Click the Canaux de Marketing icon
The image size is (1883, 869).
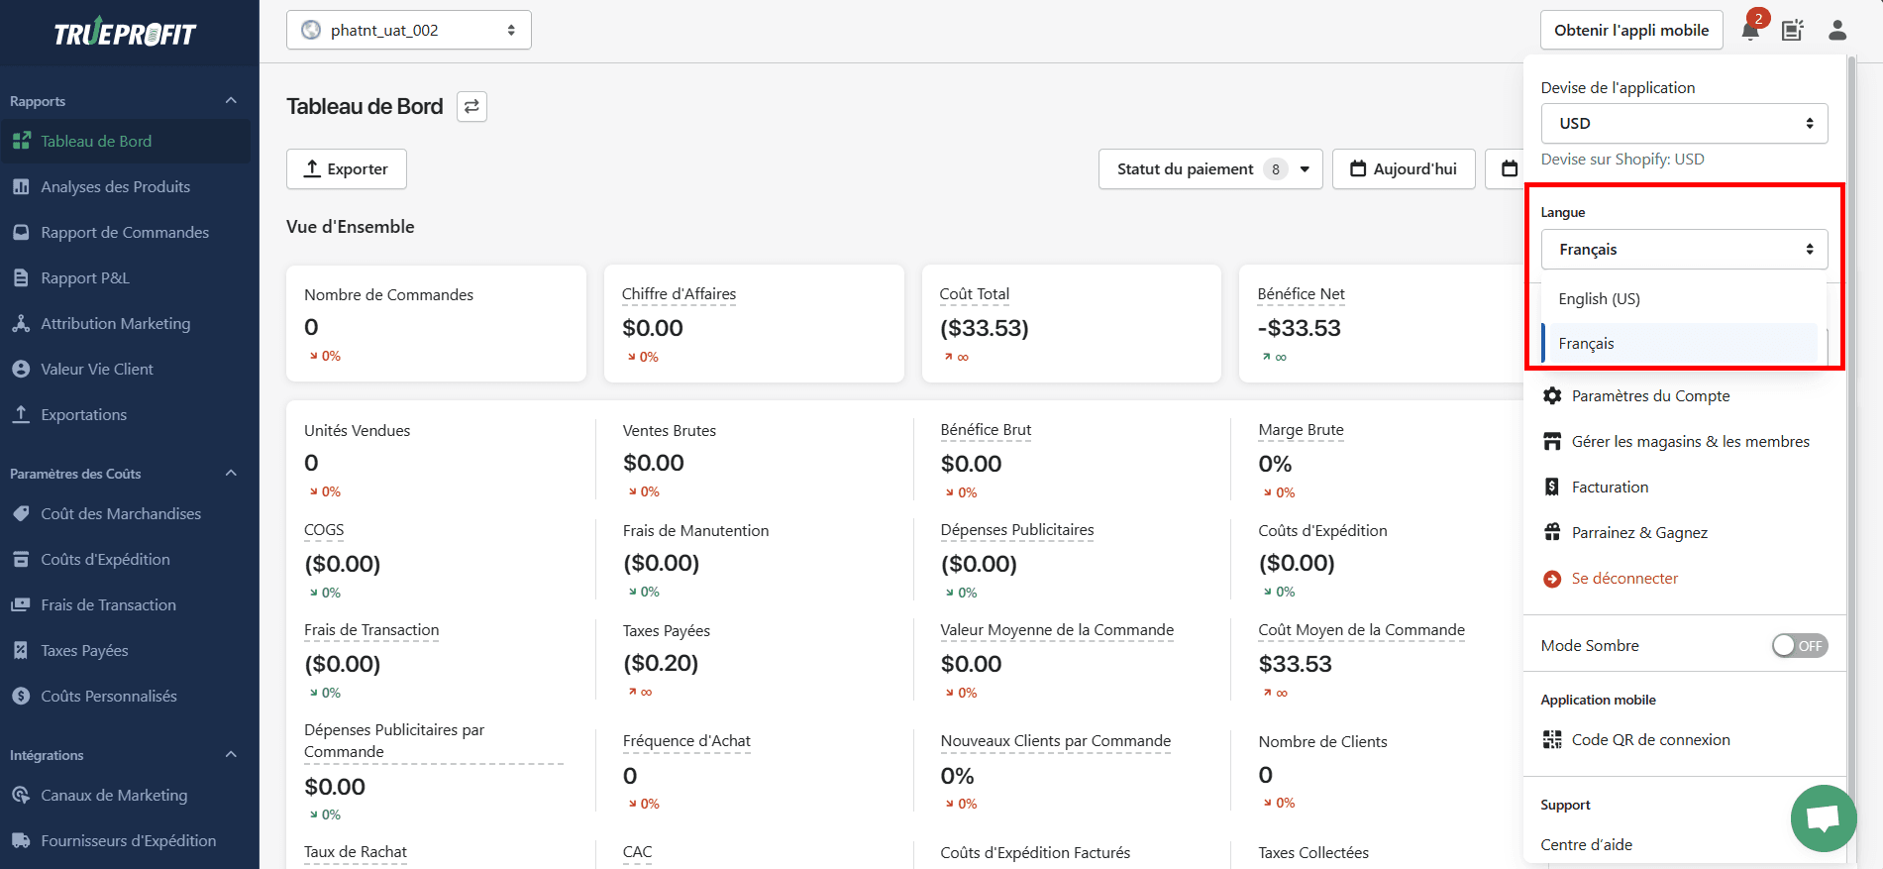pyautogui.click(x=21, y=795)
